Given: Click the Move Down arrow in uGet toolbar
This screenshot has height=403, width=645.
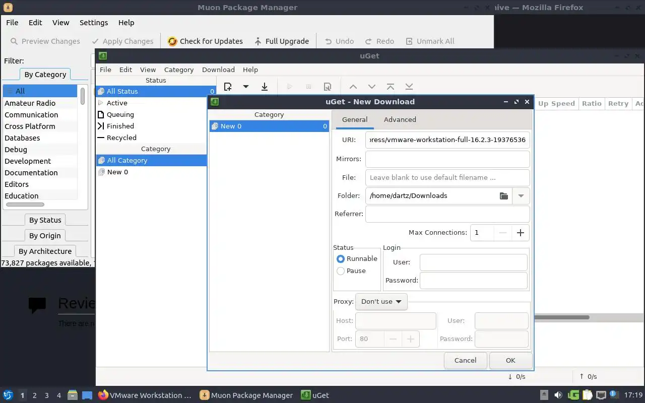Looking at the screenshot, I should (x=372, y=87).
